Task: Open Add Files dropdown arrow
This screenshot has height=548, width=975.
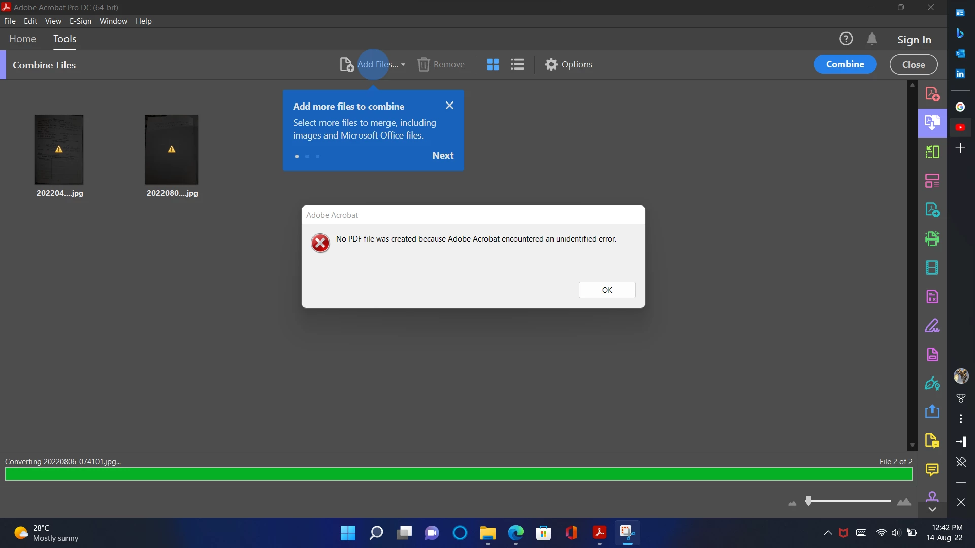Action: click(403, 65)
